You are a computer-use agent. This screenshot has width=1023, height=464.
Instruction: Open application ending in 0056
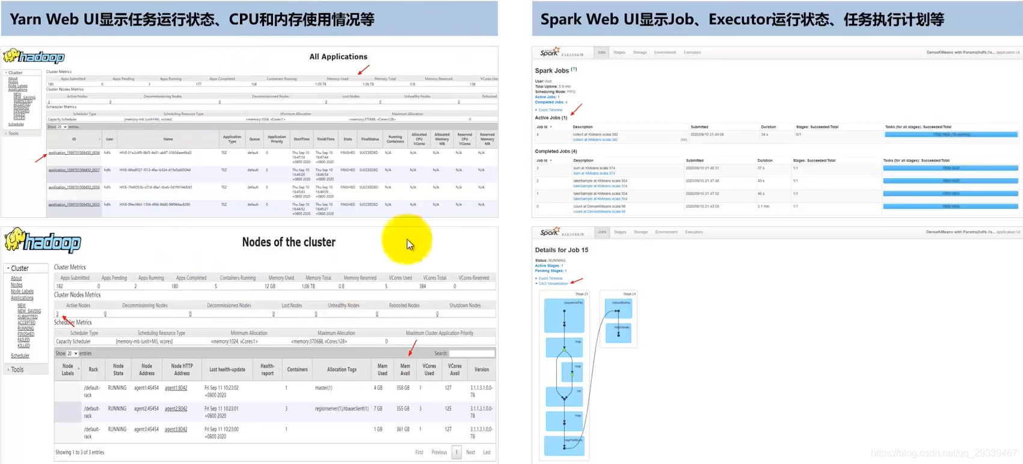click(74, 187)
